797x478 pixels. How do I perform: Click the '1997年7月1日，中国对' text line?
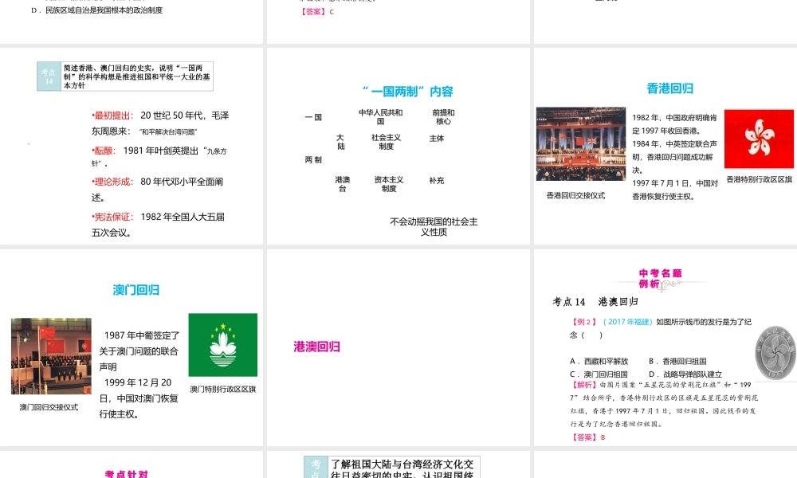(675, 183)
